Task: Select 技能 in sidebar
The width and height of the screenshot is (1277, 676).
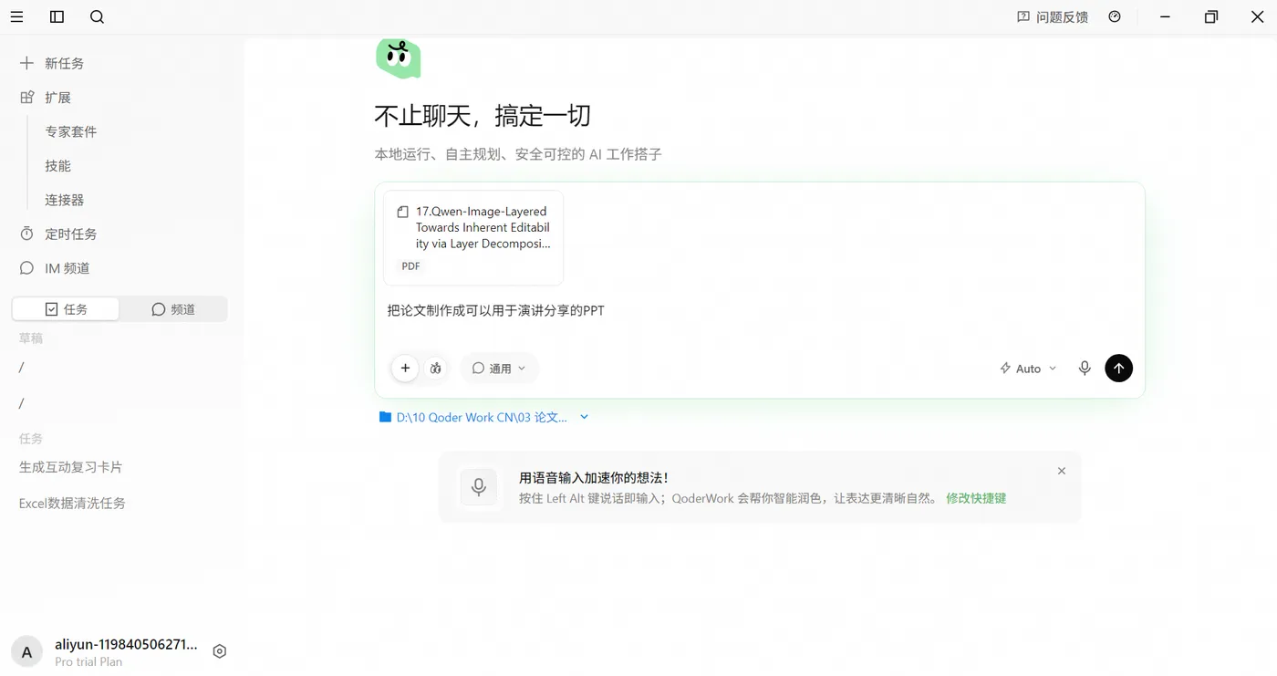Action: pyautogui.click(x=57, y=165)
